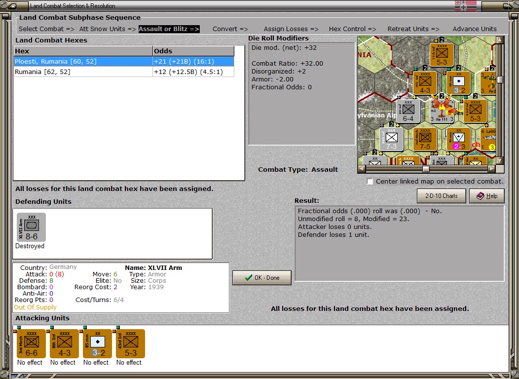
Task: Click the Hex Control subphase step
Action: click(352, 29)
